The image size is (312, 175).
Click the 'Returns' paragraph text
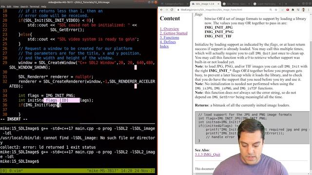coord(242,105)
